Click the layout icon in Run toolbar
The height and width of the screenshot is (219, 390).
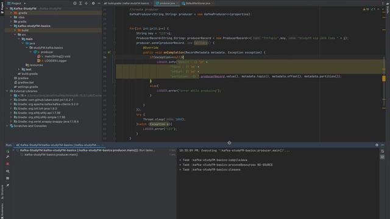(x=8, y=178)
